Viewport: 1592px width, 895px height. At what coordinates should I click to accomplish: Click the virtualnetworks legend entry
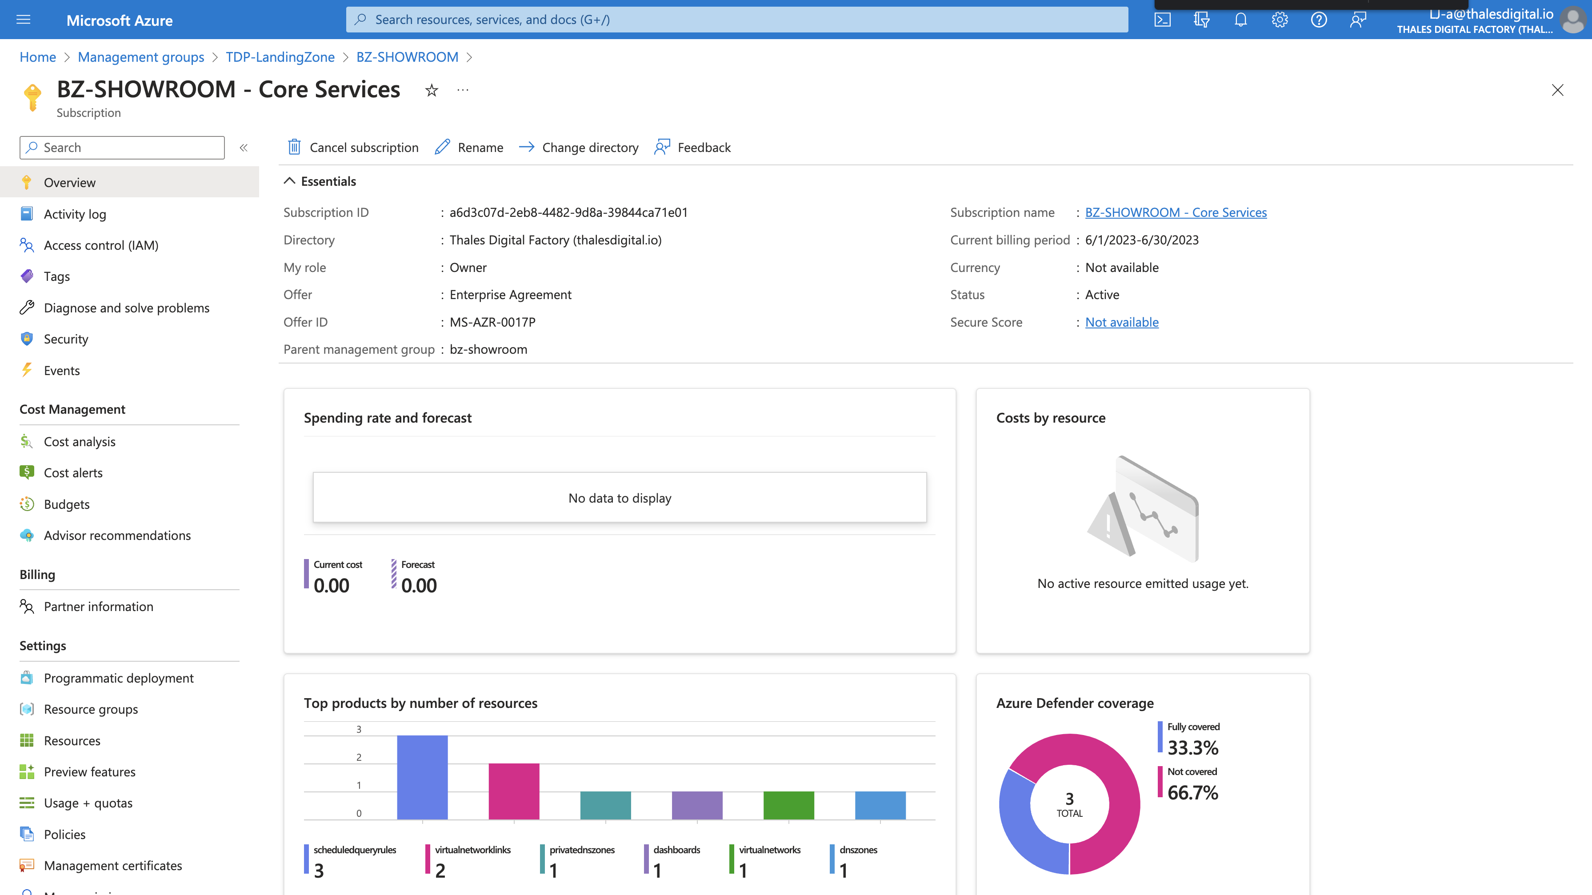pyautogui.click(x=764, y=861)
